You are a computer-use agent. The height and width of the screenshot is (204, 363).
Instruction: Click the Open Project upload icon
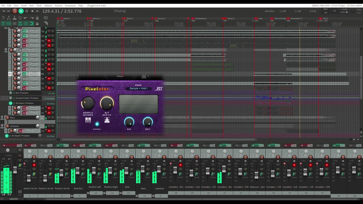[9, 18]
